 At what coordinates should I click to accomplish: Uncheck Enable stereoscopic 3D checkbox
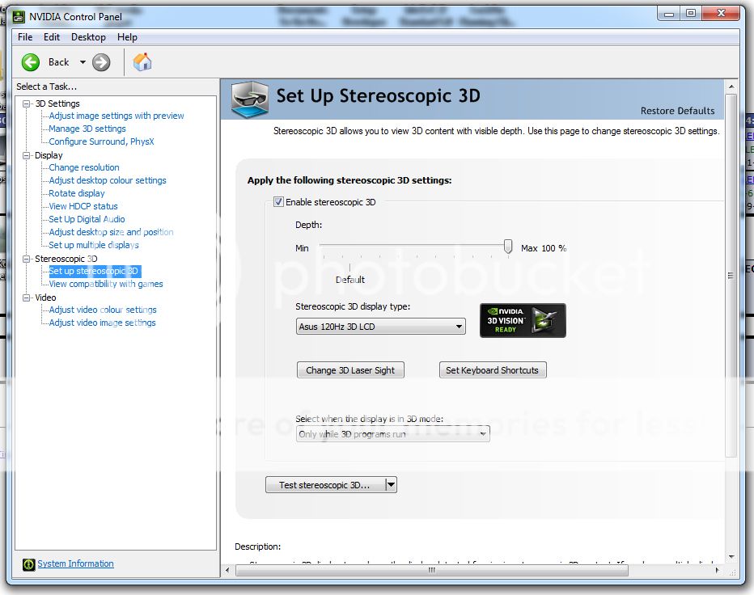click(x=278, y=202)
